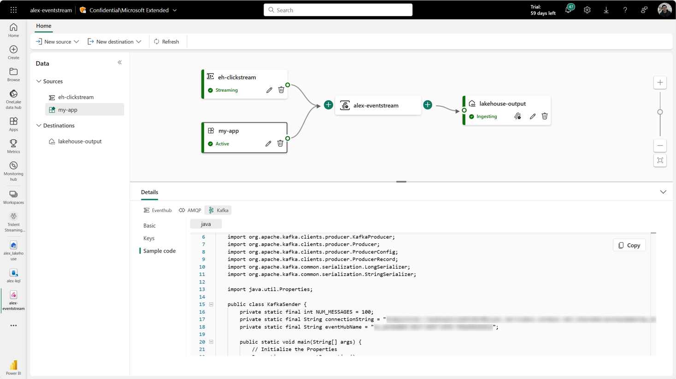Open the downloads menu

[606, 10]
